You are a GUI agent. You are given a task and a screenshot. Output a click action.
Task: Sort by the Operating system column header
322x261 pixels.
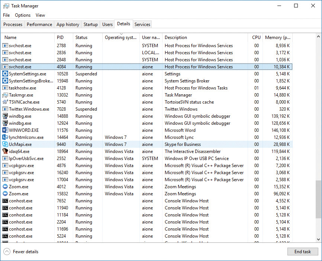[x=120, y=37]
